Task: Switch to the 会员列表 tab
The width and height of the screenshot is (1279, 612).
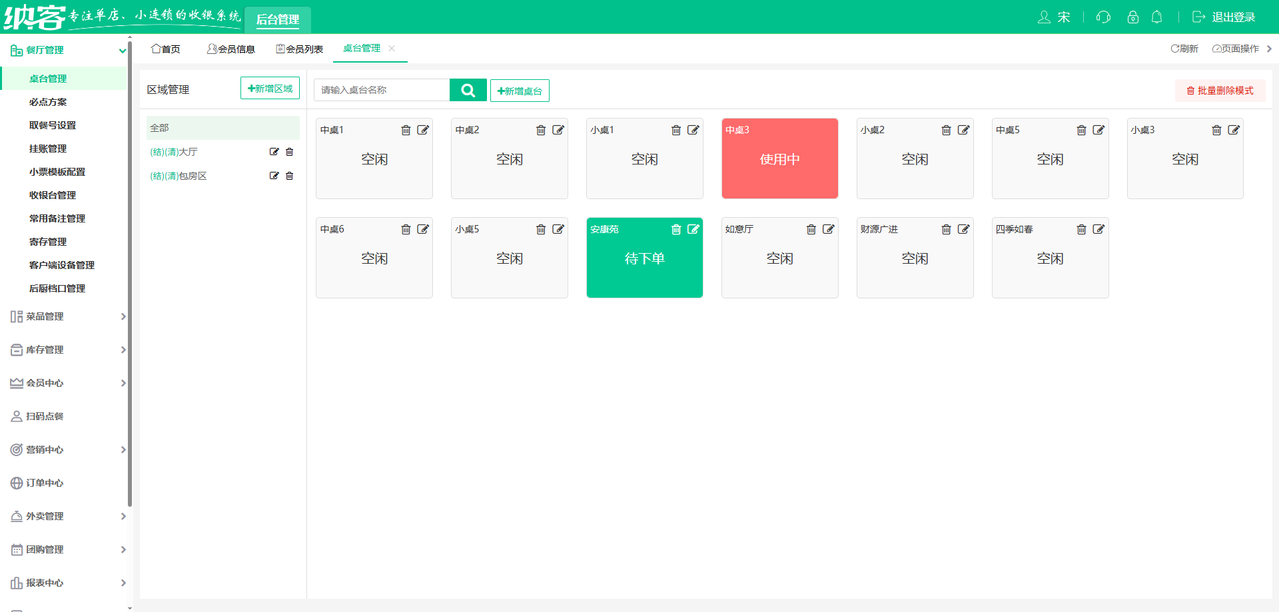Action: [300, 49]
